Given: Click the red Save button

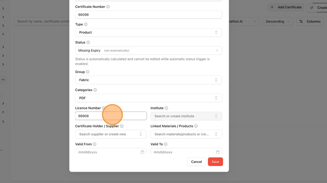Looking at the screenshot, I should point(215,162).
